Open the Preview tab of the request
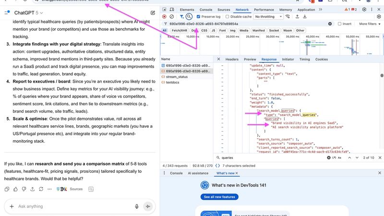 250,59
